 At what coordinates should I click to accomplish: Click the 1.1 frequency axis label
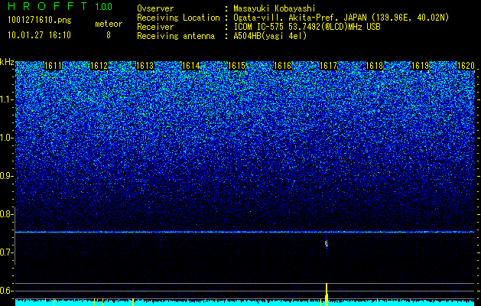pyautogui.click(x=7, y=99)
